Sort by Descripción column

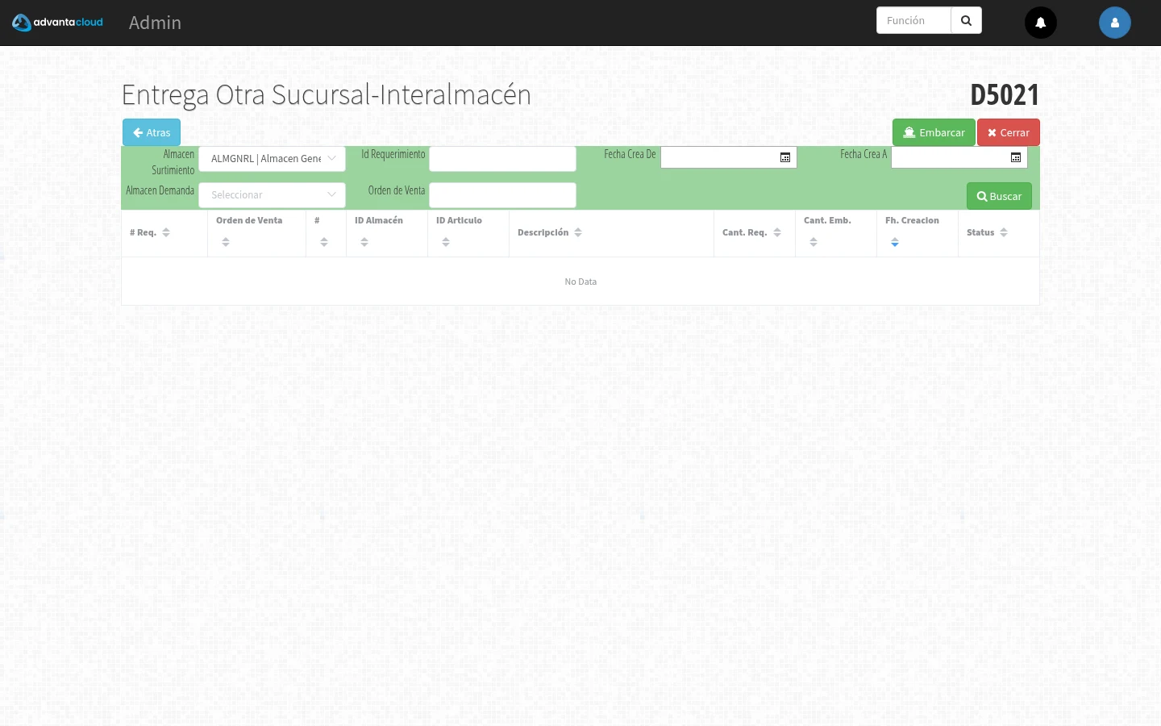click(x=578, y=232)
